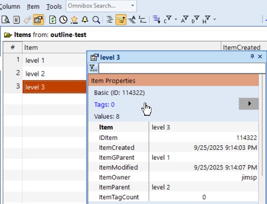267x204 pixels.
Task: Pin the level 3 properties pane
Action: click(x=252, y=57)
